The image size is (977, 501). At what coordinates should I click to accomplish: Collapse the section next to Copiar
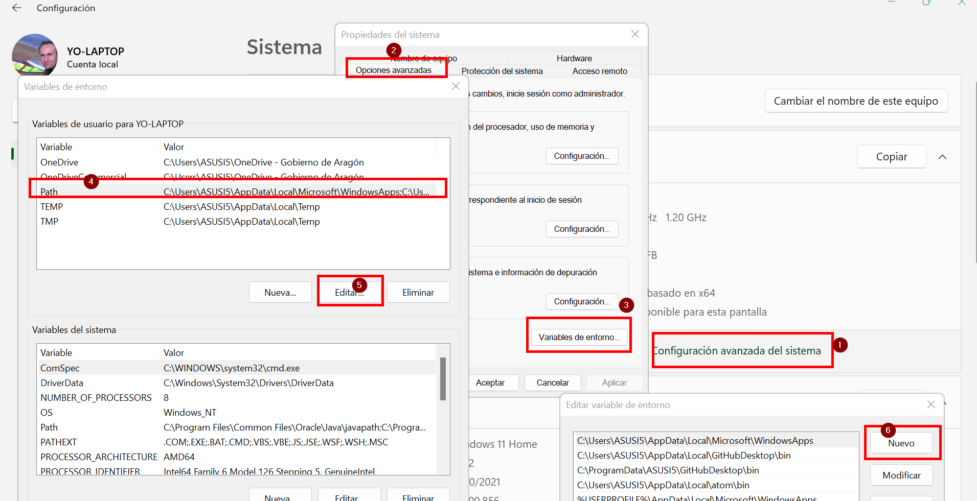942,157
